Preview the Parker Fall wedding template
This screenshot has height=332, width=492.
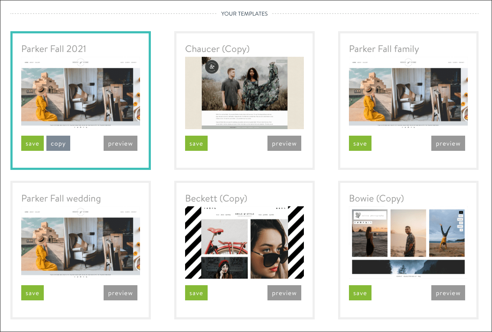[120, 293]
